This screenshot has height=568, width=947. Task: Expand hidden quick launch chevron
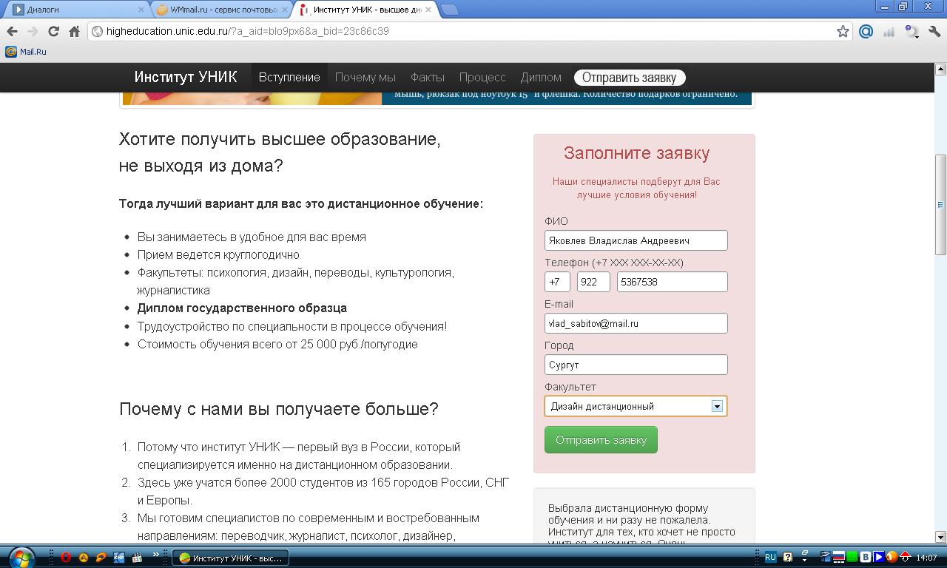click(x=156, y=554)
